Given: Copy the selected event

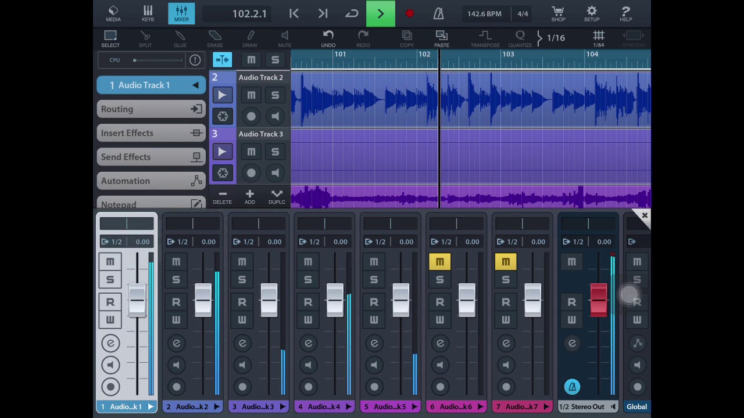Looking at the screenshot, I should coord(407,39).
